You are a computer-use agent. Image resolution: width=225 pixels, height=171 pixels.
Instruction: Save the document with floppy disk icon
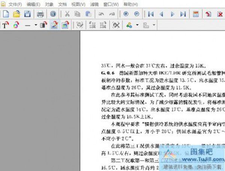point(27,14)
